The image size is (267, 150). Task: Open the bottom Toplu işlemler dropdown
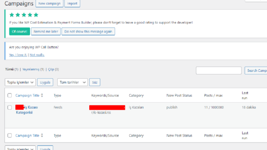(20, 148)
